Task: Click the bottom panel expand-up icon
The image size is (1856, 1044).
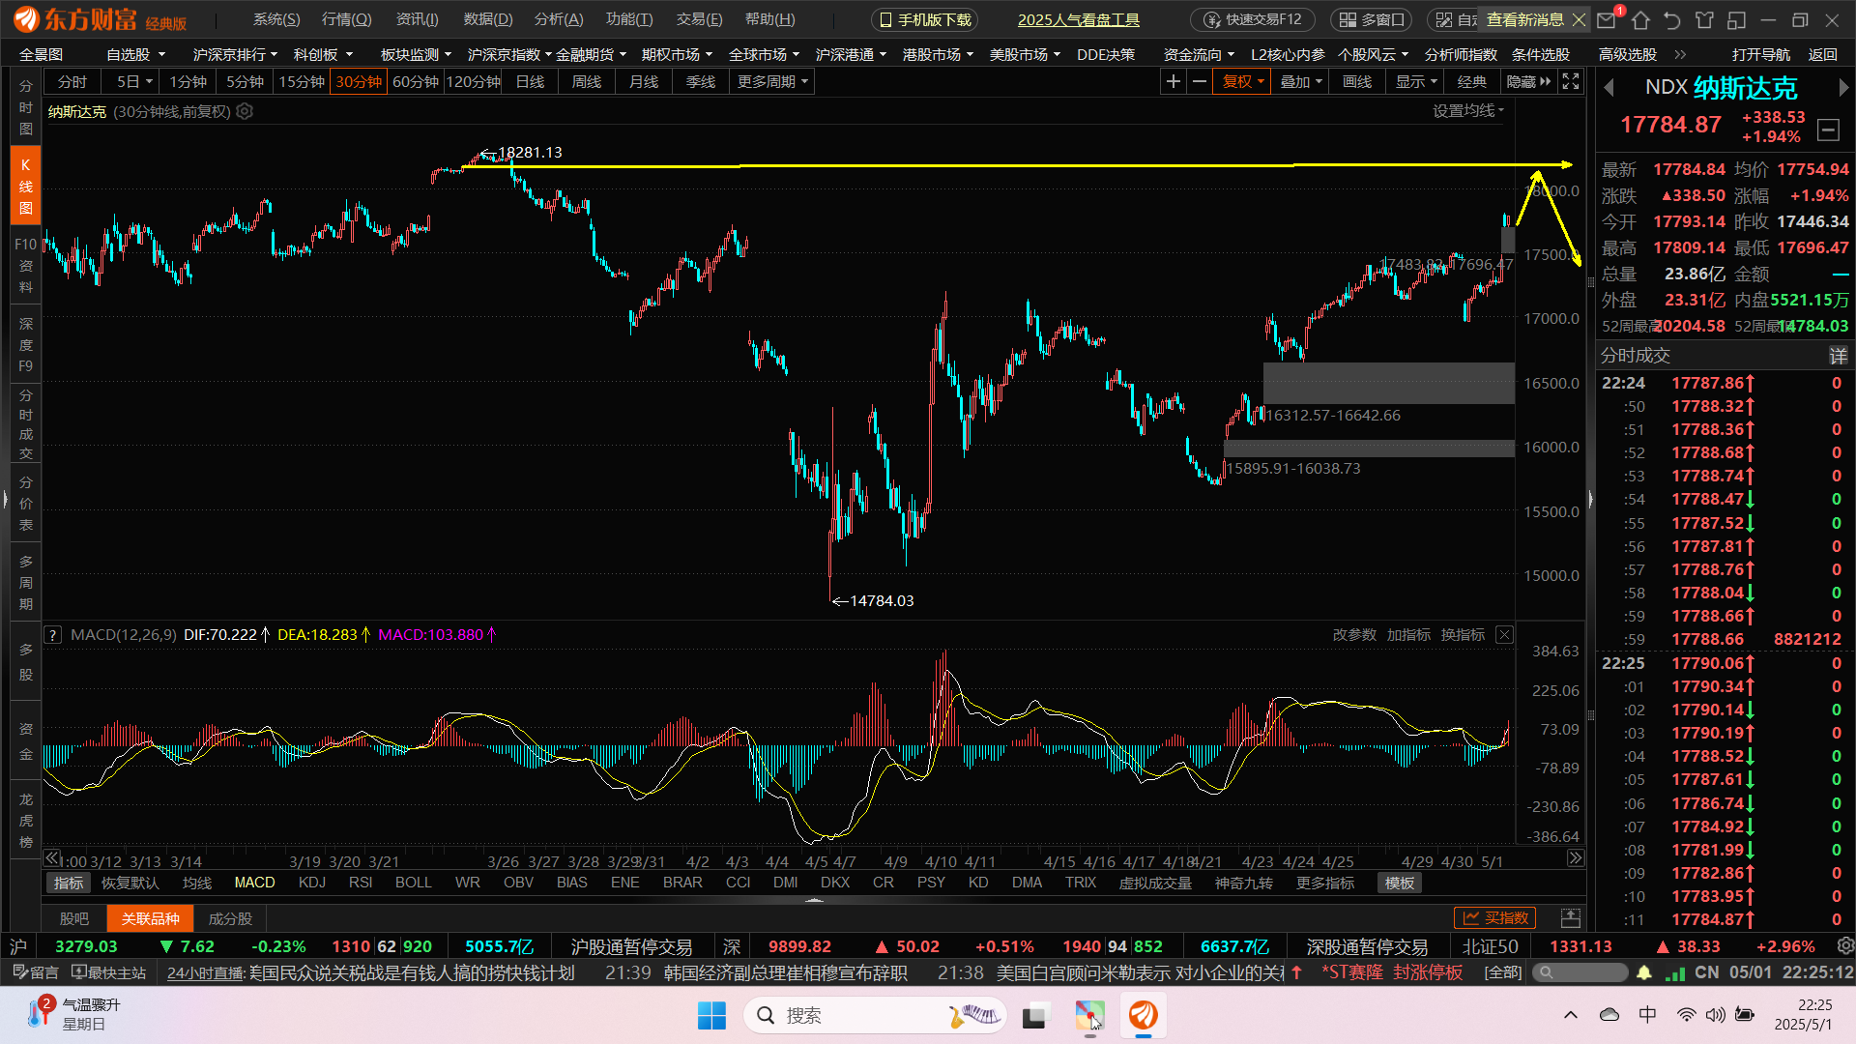Action: point(1571,917)
